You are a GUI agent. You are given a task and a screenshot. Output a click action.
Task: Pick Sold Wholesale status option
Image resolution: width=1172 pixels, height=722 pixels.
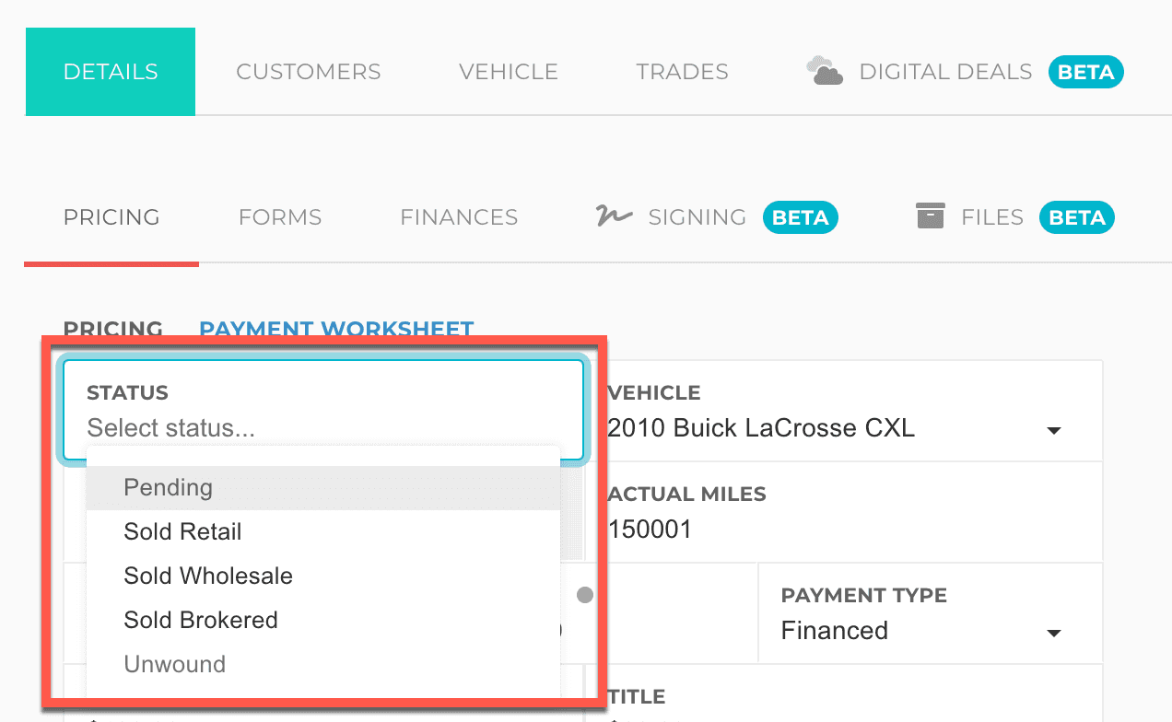208,576
